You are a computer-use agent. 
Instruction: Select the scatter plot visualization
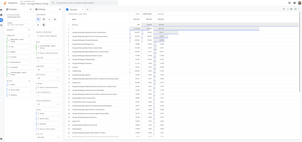click(x=55, y=19)
